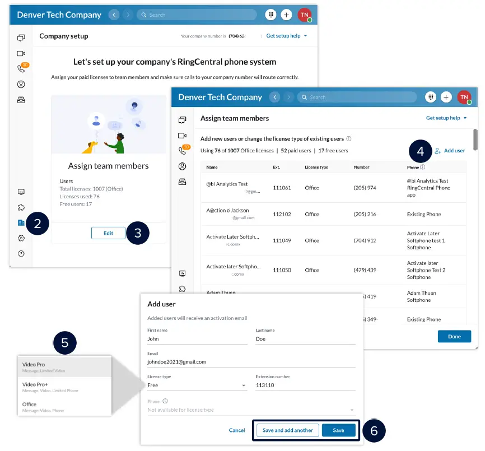
Task: Click the Help question mark icon
Action: coord(20,253)
